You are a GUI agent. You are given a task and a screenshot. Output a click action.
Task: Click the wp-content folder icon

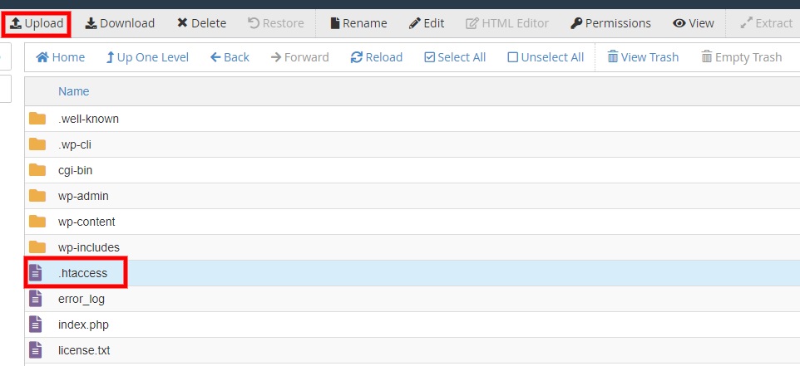pos(37,222)
